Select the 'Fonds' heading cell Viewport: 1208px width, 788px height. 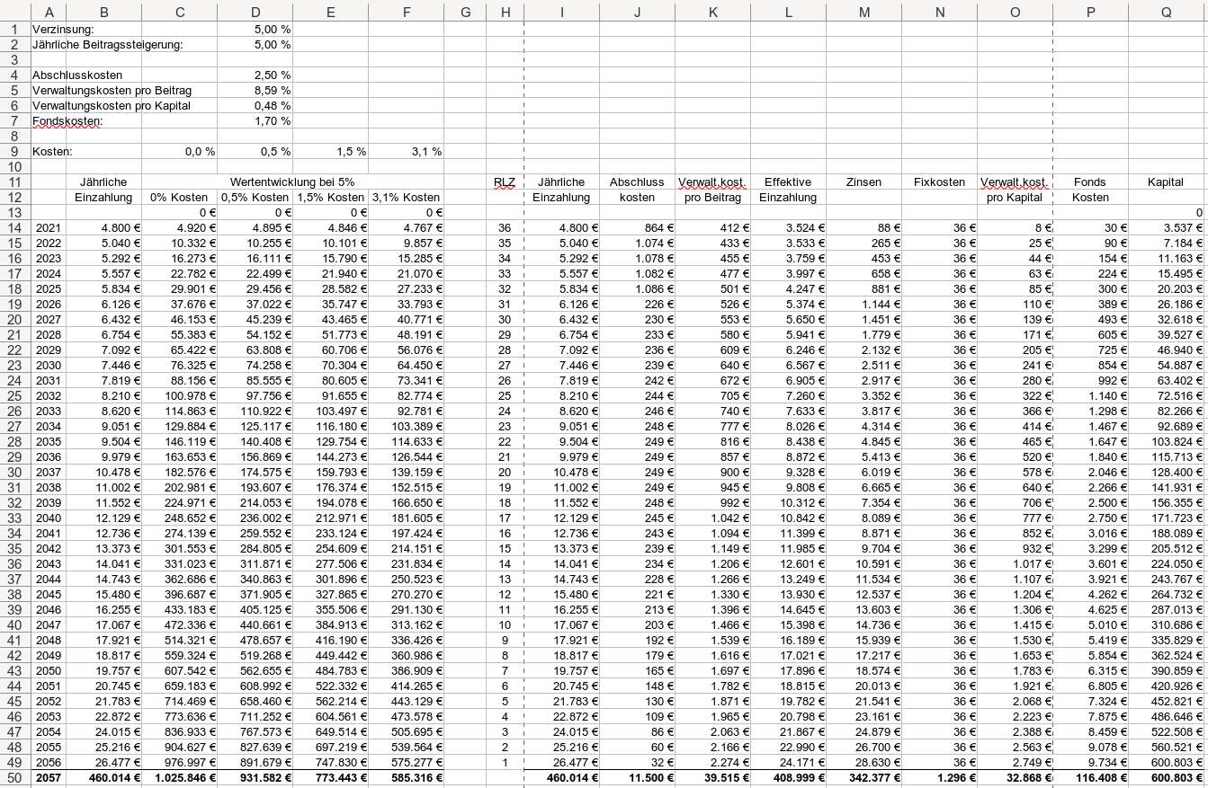click(x=1090, y=182)
